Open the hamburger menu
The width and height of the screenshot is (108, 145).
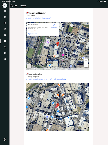(x=16, y=6)
